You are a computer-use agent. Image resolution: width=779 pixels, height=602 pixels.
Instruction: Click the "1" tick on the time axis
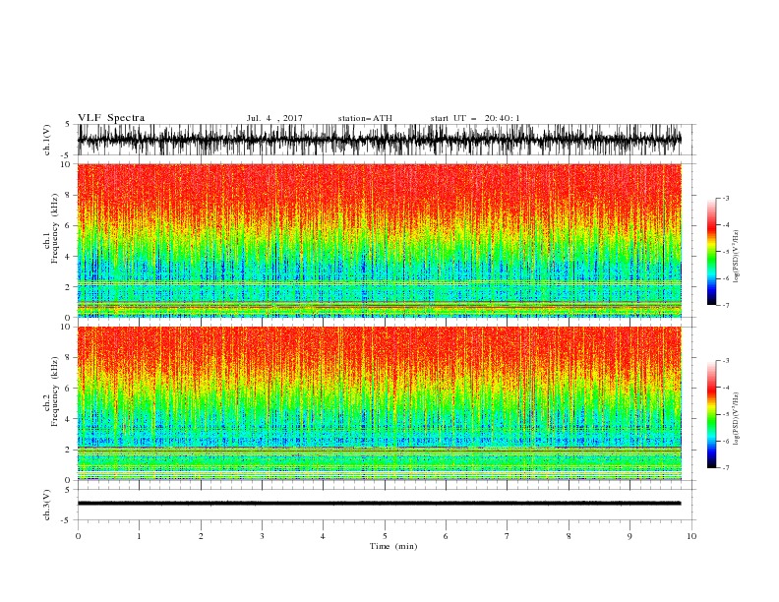pos(139,536)
